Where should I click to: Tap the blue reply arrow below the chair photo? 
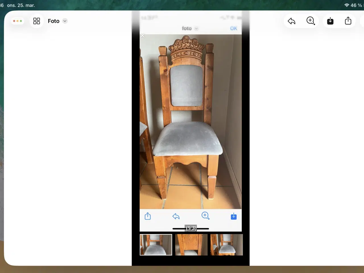176,216
